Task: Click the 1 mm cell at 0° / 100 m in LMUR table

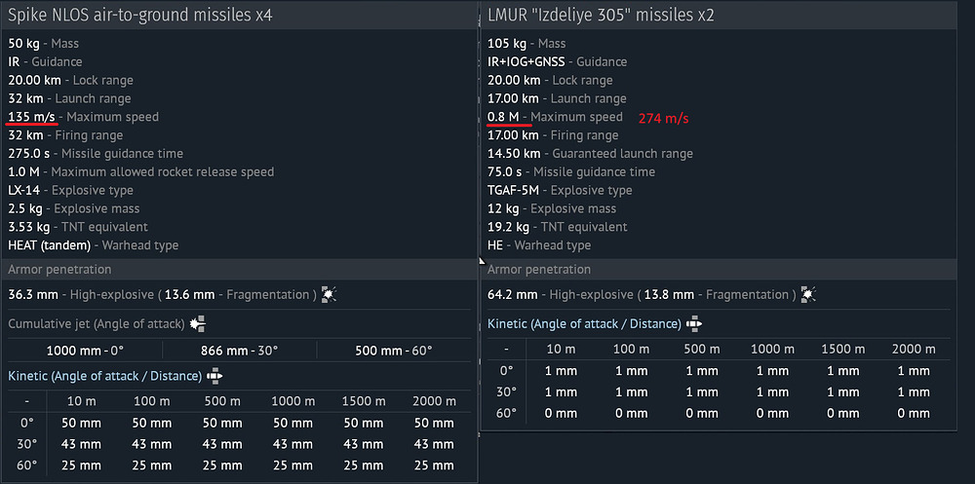Action: pos(631,371)
